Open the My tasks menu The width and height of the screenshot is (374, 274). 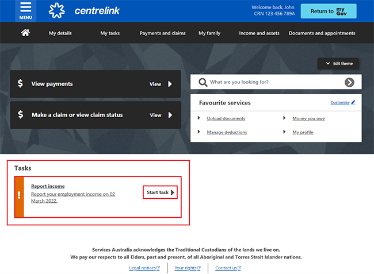pyautogui.click(x=110, y=33)
